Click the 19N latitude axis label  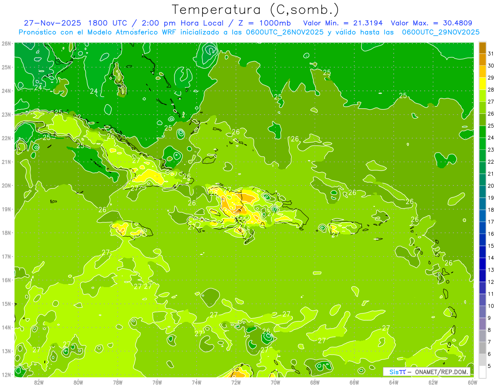[6, 209]
